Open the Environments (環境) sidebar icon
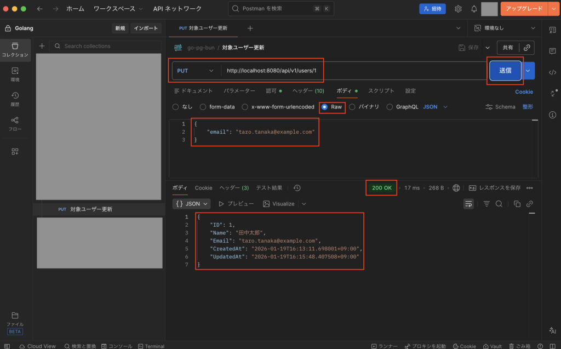 click(15, 73)
